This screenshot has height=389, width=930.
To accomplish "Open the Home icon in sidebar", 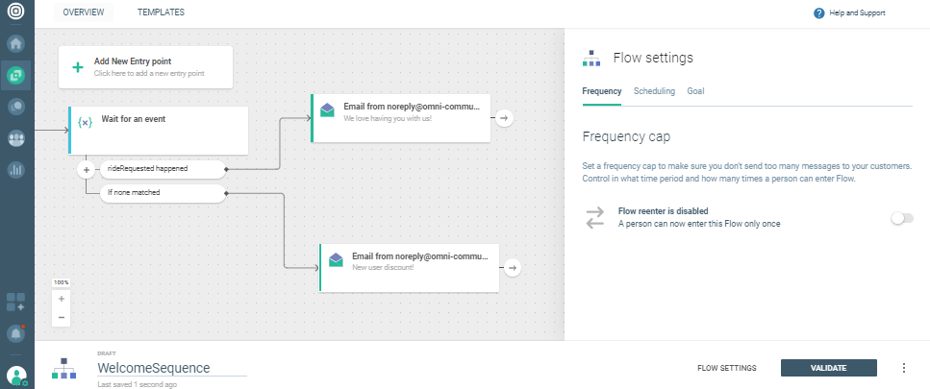I will (16, 43).
